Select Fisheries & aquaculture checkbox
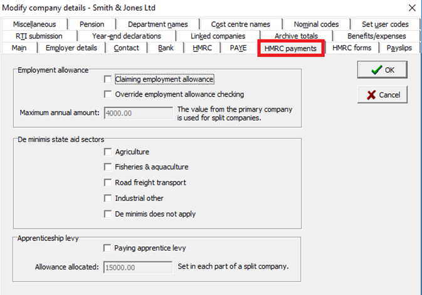Viewport: 422px width, 295px height. tap(108, 167)
